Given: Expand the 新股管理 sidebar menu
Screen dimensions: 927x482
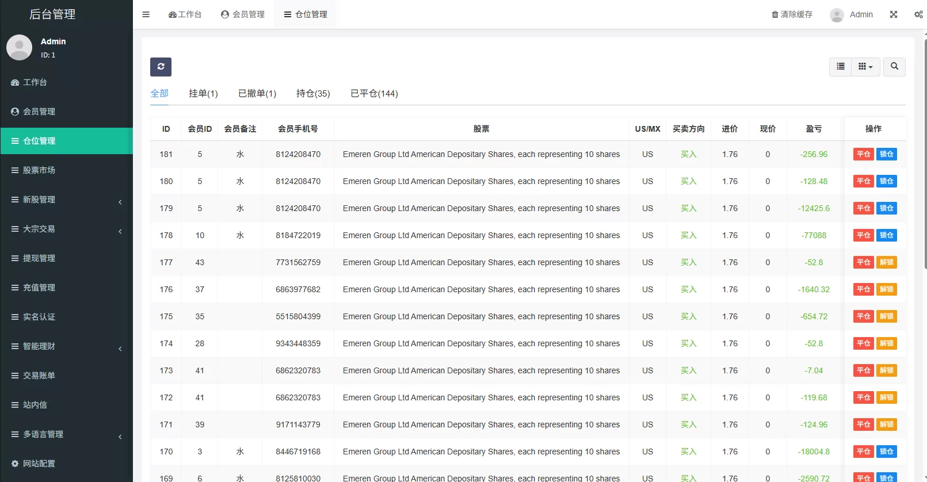Looking at the screenshot, I should pos(66,200).
